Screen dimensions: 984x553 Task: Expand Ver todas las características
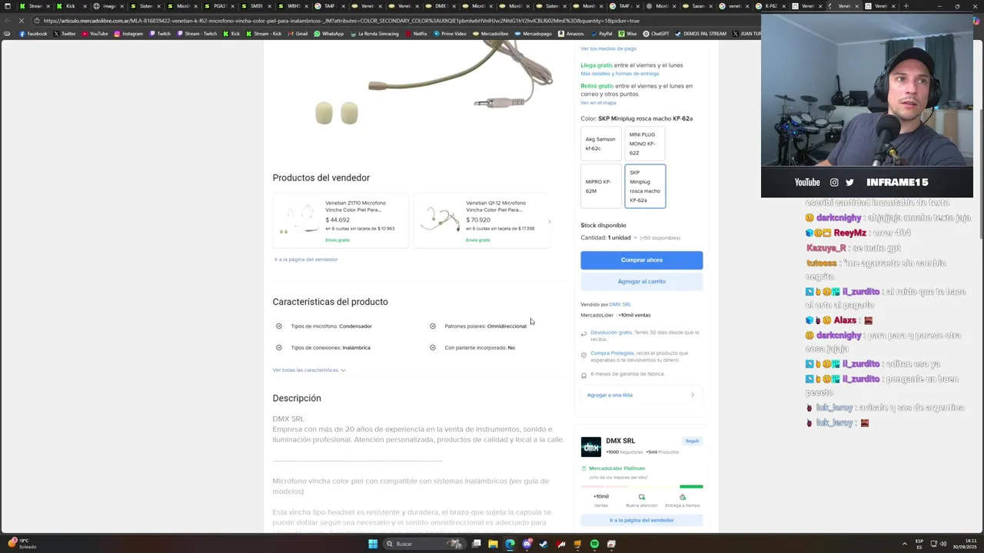point(309,370)
